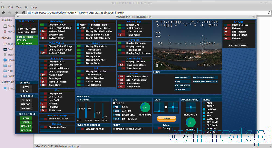
Task: Expand the COM SETTINGS dropdown
Action: (x=27, y=37)
